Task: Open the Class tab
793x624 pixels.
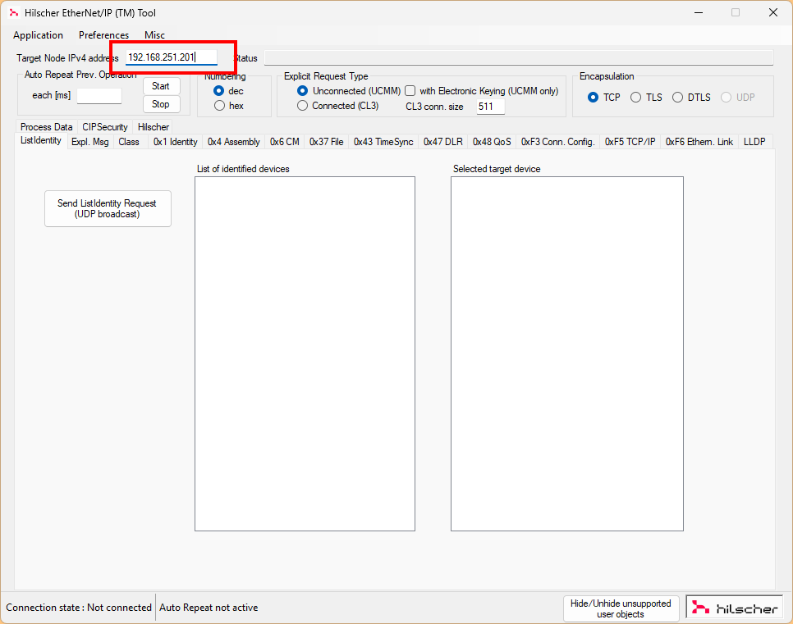Action: pos(129,142)
